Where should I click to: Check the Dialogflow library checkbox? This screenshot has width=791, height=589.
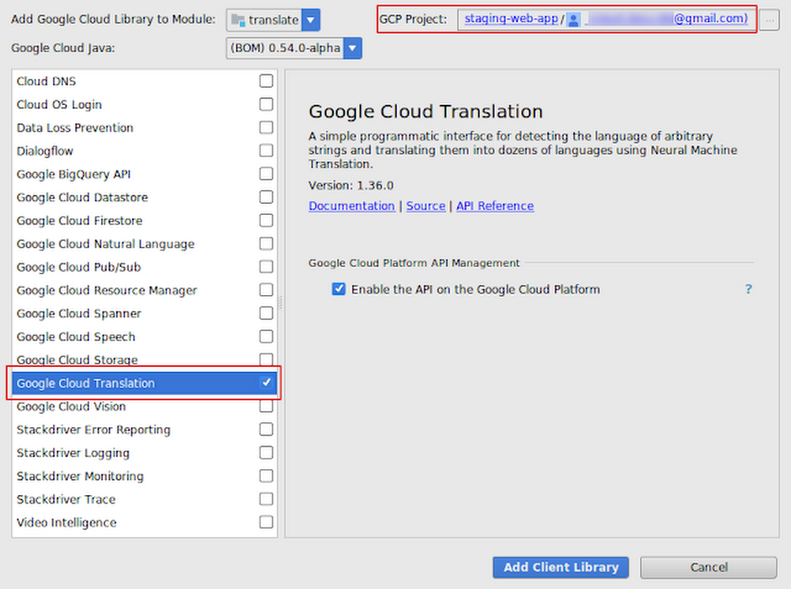tap(266, 150)
